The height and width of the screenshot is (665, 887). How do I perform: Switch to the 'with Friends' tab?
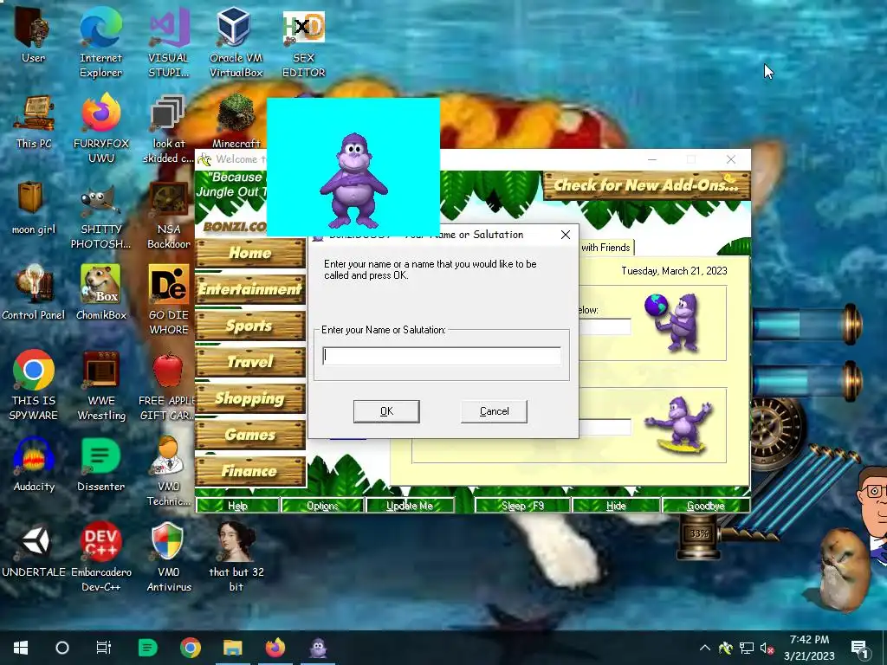(x=605, y=248)
